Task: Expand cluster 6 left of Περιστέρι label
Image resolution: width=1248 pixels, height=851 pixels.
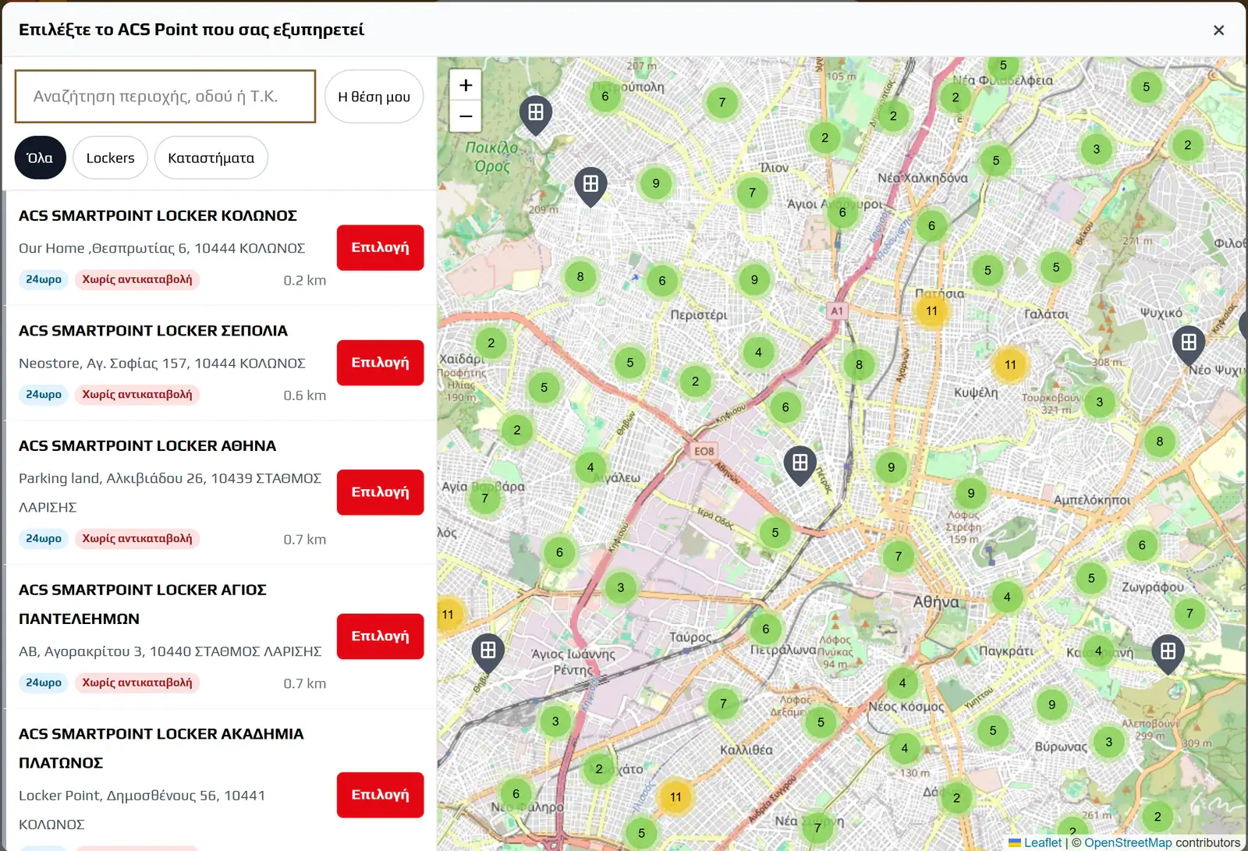Action: 662,281
